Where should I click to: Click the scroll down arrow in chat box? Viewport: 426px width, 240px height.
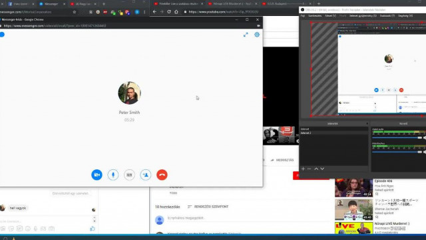point(95,221)
